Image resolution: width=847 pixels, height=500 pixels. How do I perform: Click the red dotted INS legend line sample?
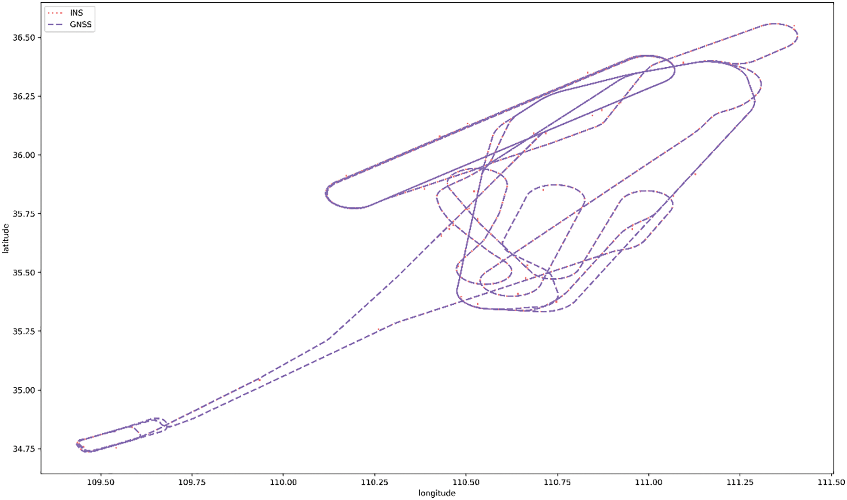pos(55,13)
